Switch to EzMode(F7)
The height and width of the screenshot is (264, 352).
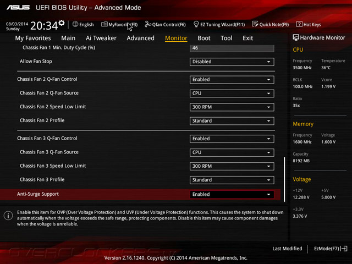tap(331, 249)
